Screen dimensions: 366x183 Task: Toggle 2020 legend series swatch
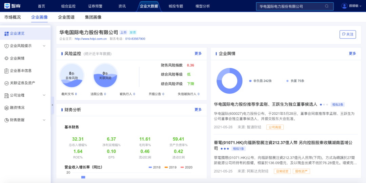(182, 167)
